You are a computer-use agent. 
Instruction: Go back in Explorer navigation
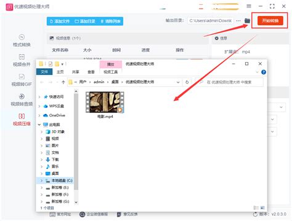pyautogui.click(x=42, y=82)
